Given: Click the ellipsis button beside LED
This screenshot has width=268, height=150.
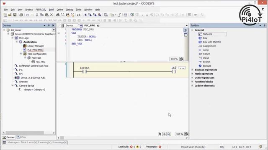Looking at the screenshot, I should (182, 67).
